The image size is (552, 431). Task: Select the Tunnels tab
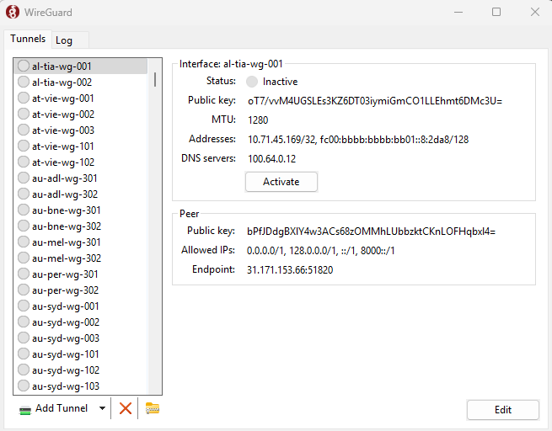28,40
